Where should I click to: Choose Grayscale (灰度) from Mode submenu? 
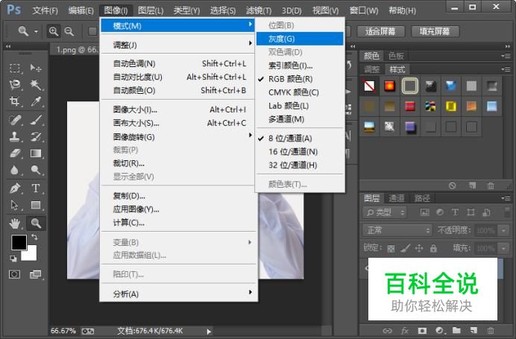click(x=300, y=39)
